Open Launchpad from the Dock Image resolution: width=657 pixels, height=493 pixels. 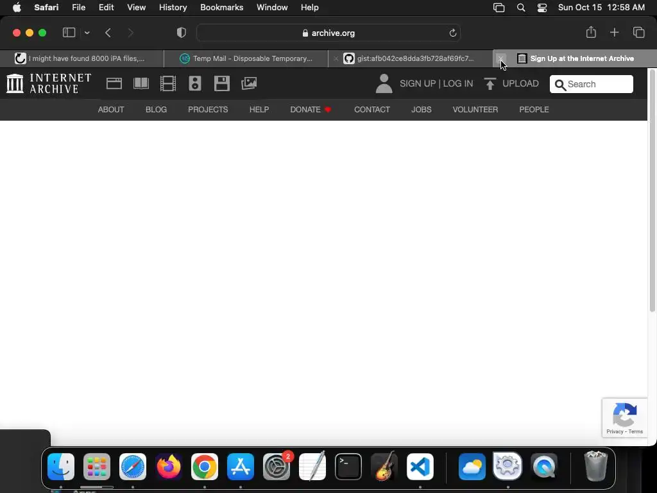97,467
